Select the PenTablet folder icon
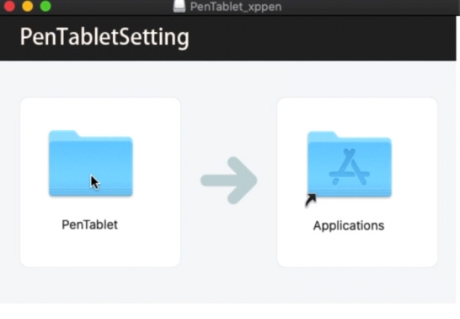The height and width of the screenshot is (319, 460). [90, 164]
